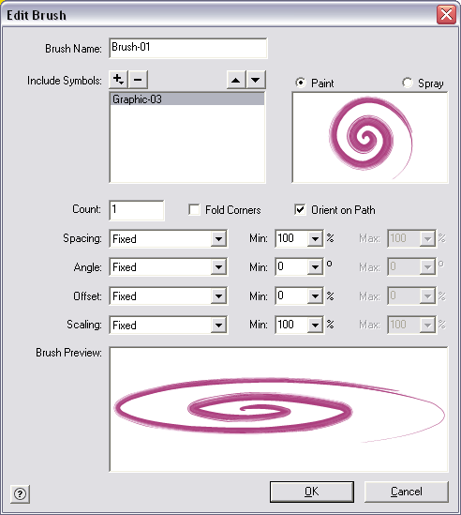Viewport: 461px width, 515px height.
Task: Close the Edit Brush dialog
Action: click(446, 14)
